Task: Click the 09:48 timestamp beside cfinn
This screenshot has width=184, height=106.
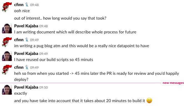Action: point(34,5)
